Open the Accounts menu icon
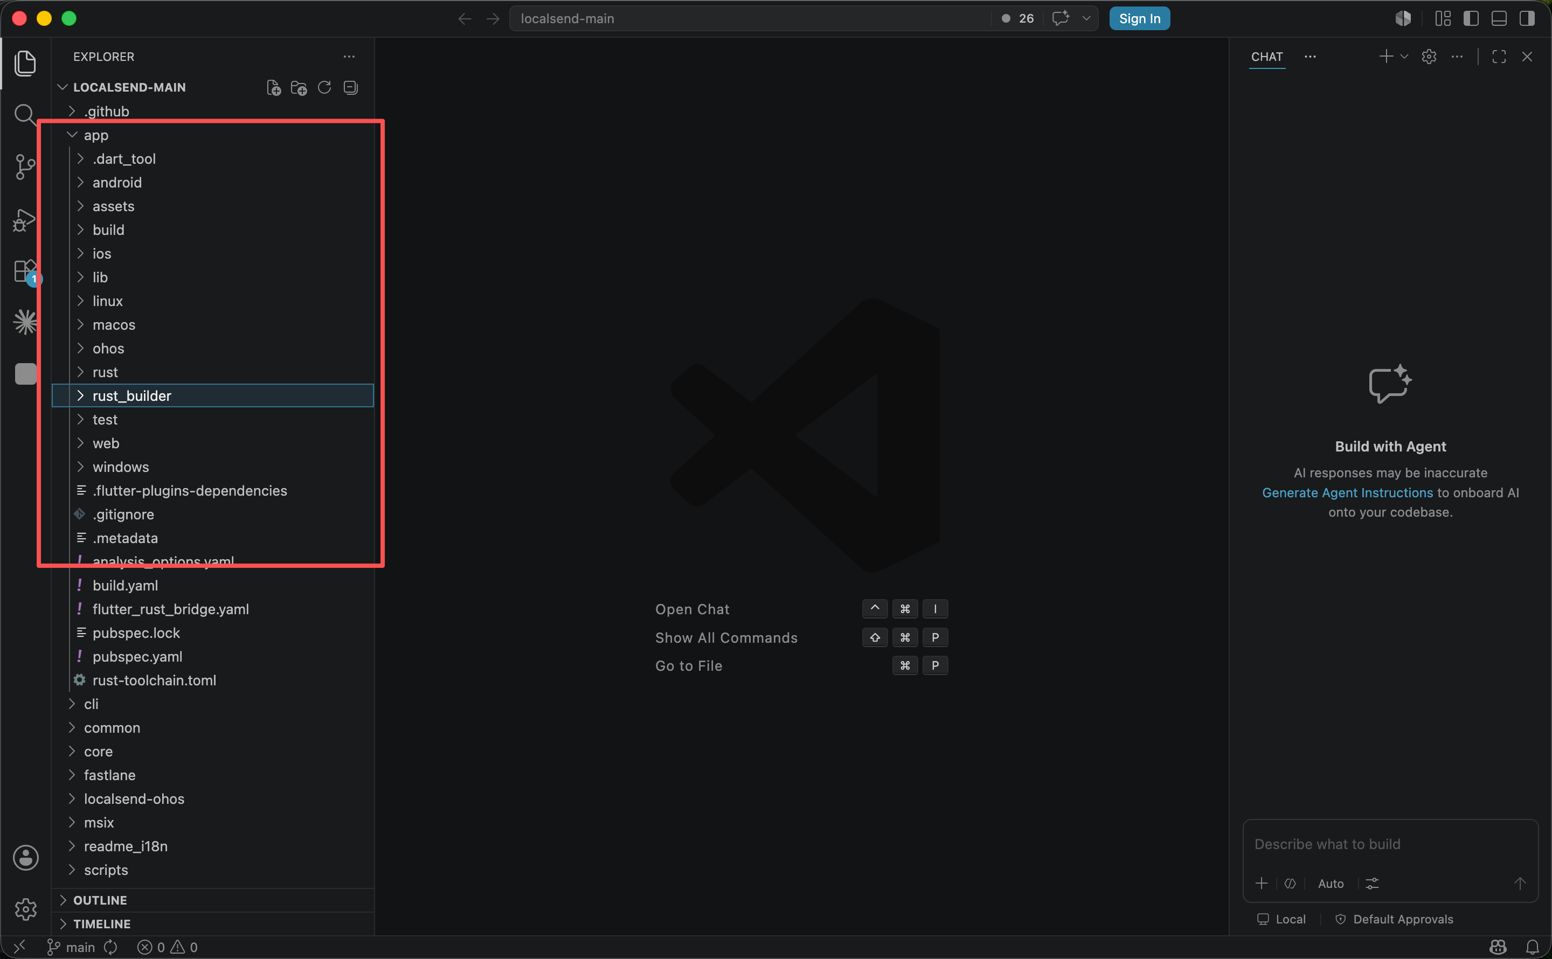 tap(25, 858)
